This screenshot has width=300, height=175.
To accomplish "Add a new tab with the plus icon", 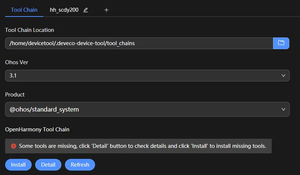I will tap(106, 10).
